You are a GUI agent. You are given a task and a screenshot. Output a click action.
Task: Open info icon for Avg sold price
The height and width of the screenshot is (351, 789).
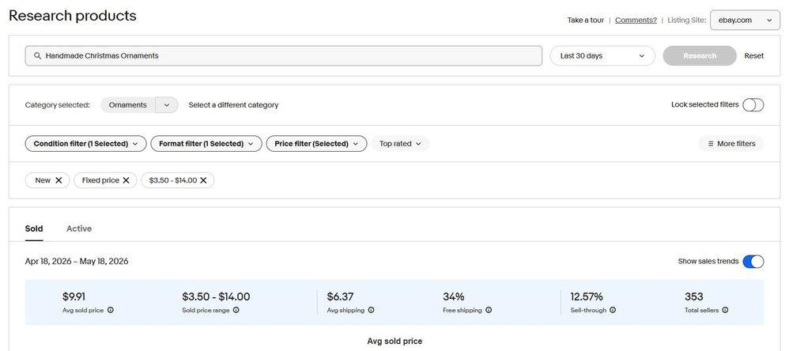click(x=110, y=310)
